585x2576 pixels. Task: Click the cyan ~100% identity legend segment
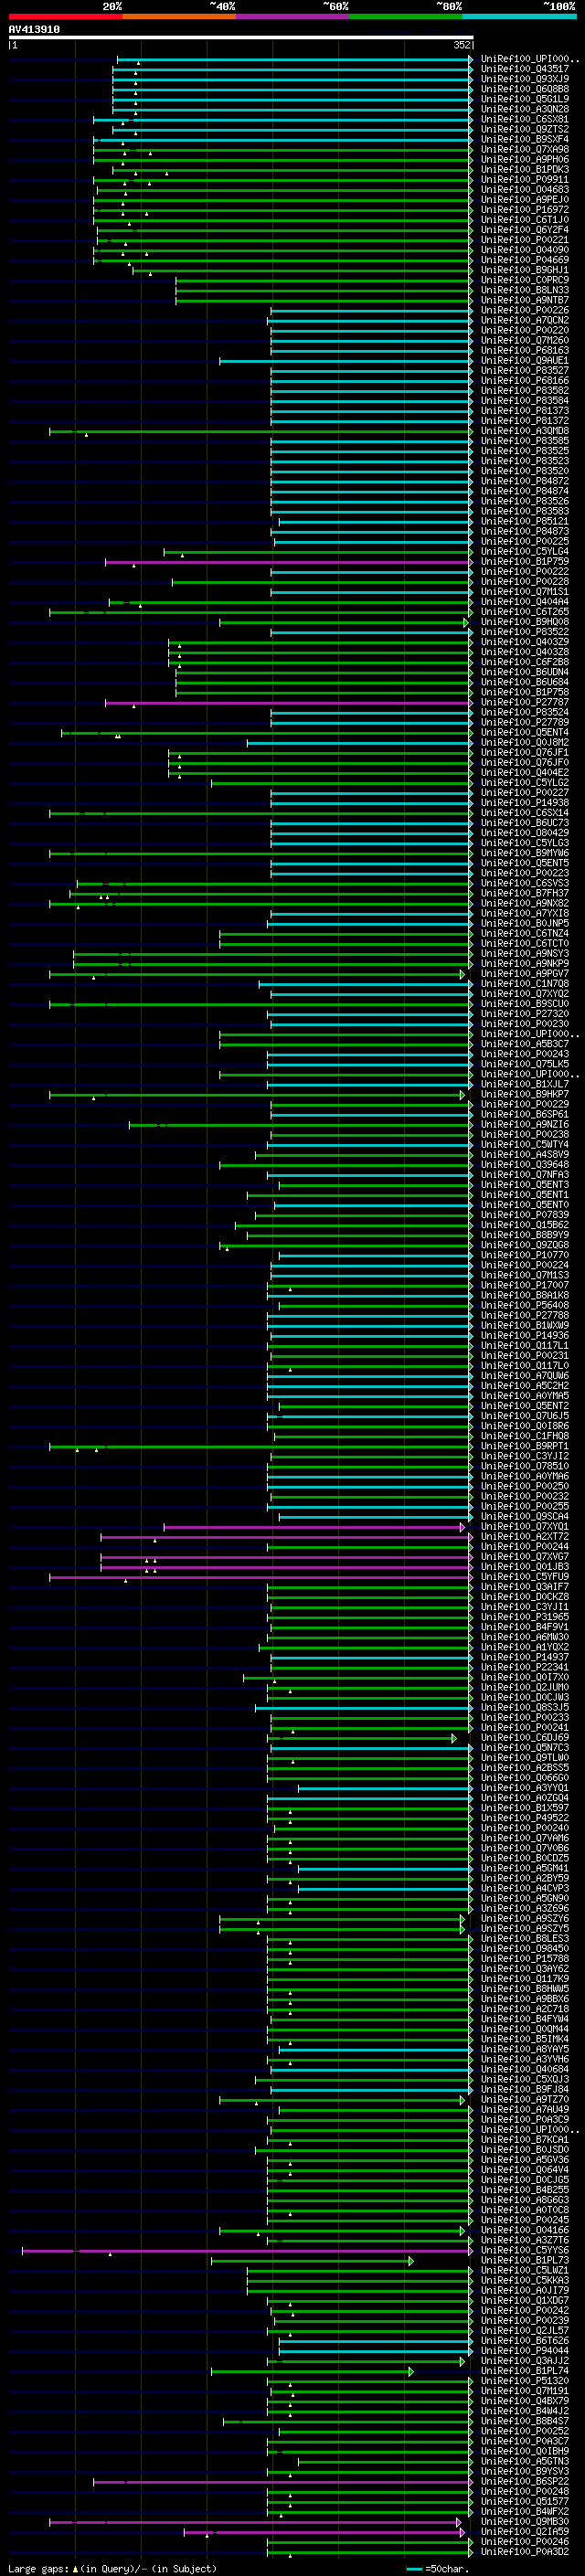pos(520,16)
